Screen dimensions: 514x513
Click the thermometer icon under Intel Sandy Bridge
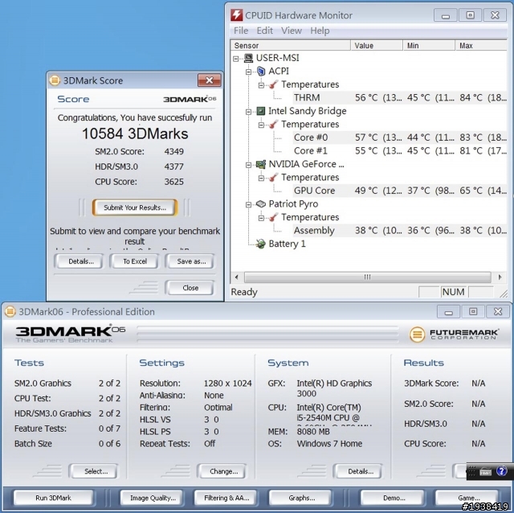[x=273, y=125]
